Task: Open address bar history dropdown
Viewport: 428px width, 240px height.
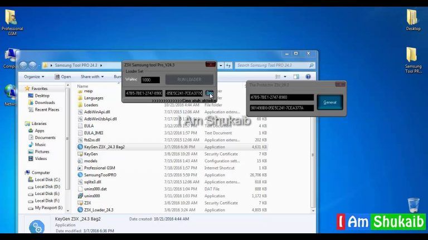Action: pyautogui.click(x=221, y=66)
